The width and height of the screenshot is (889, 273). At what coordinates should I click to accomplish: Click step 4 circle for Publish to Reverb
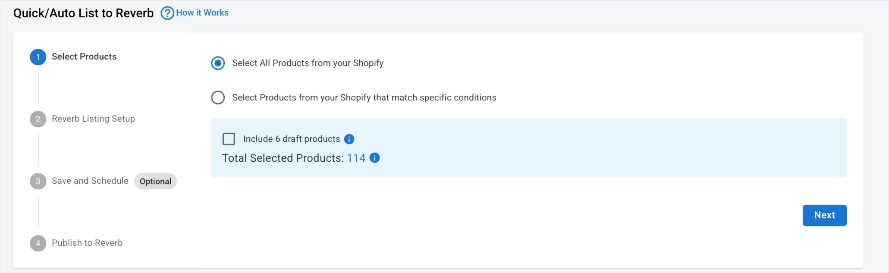pos(38,243)
